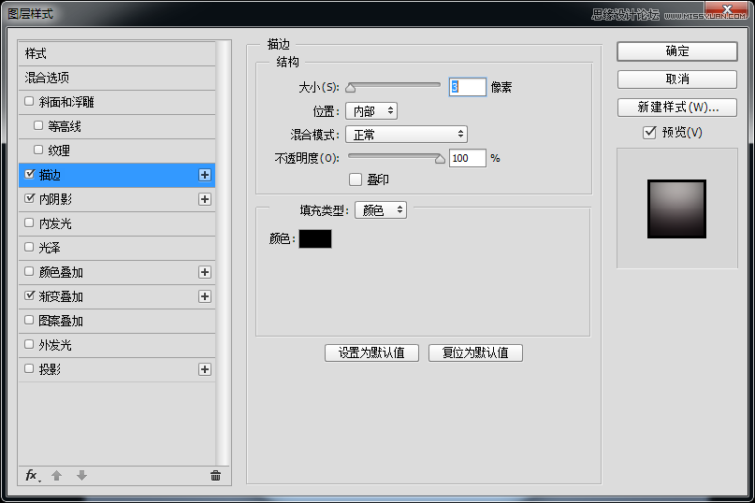The width and height of the screenshot is (755, 503).
Task: Add another 描边 effect with plus icon
Action: 205,175
